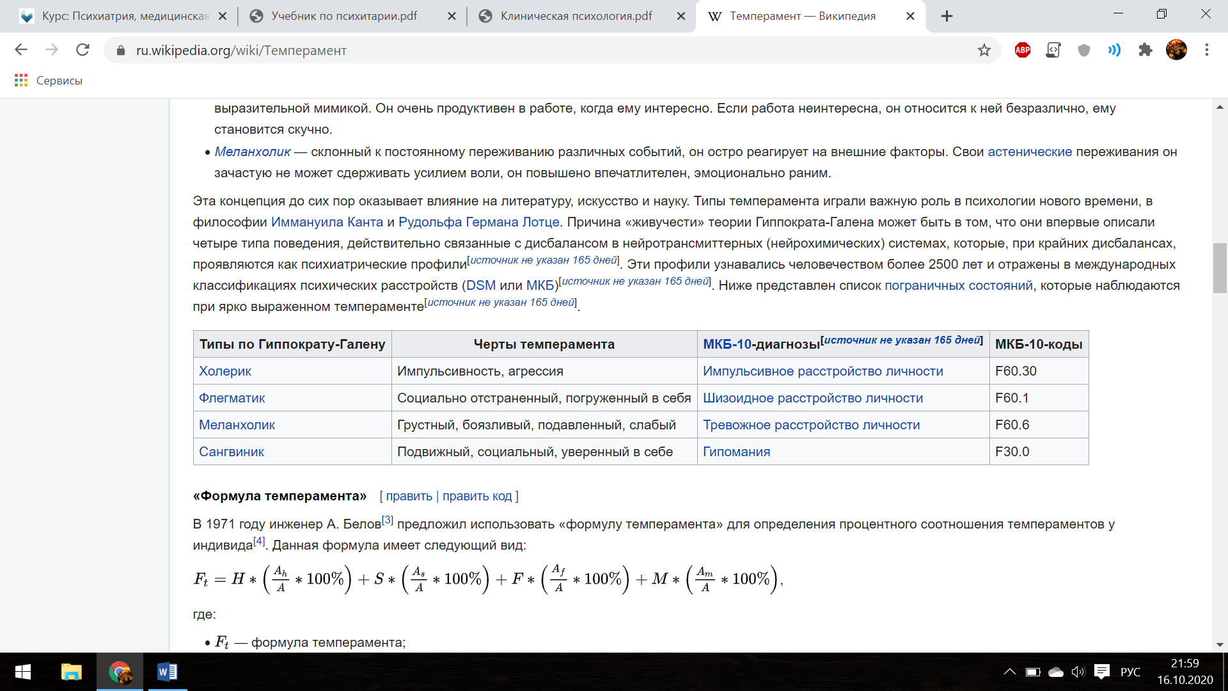
Task: Open Сангвиник link in table
Action: click(231, 452)
